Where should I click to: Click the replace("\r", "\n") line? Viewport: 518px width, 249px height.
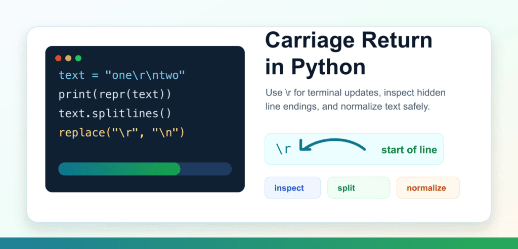[121, 132]
